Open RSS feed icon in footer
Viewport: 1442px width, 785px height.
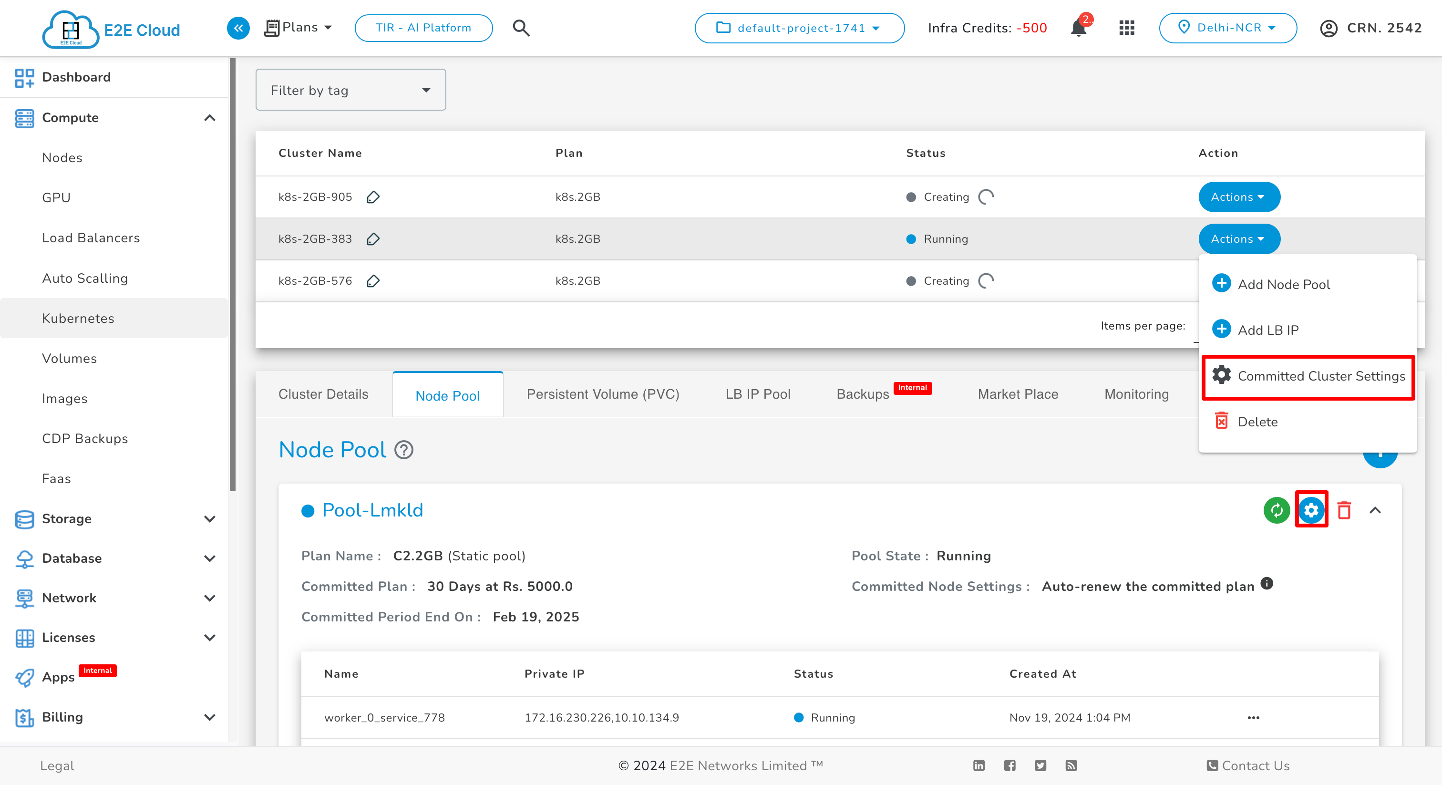1071,765
